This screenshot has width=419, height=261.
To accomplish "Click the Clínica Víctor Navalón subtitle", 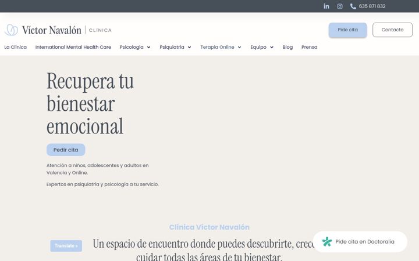I will [x=210, y=227].
